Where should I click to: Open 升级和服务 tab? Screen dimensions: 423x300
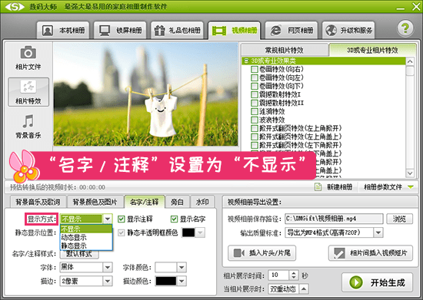click(x=348, y=31)
